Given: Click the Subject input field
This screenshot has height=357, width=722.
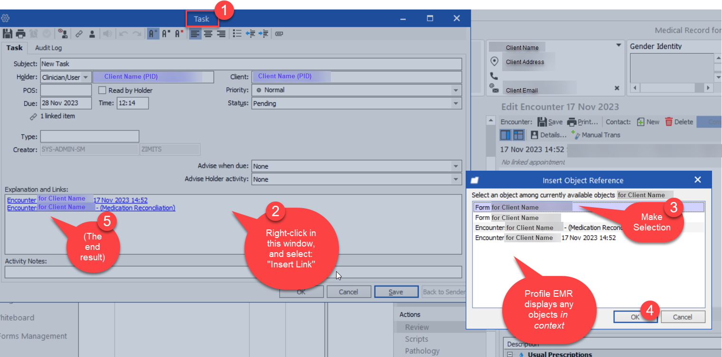Looking at the screenshot, I should click(251, 64).
